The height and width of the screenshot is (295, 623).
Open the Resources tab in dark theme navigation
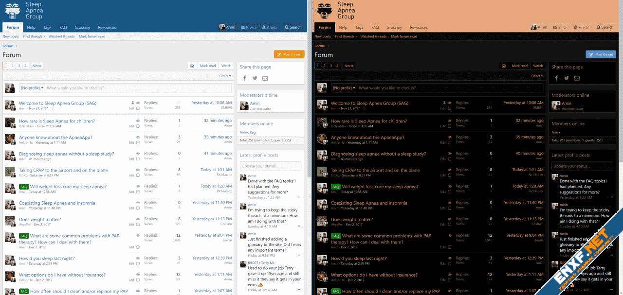pyautogui.click(x=419, y=28)
